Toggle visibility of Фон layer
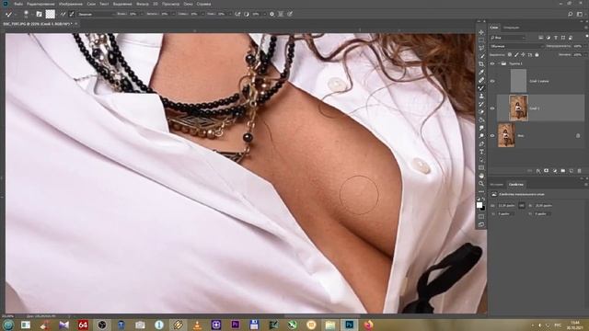The image size is (589, 331). pyautogui.click(x=492, y=135)
